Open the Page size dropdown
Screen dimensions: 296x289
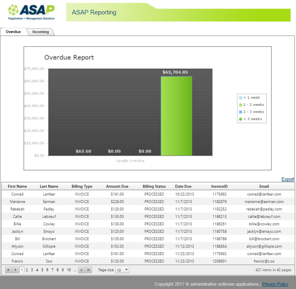coord(122,270)
